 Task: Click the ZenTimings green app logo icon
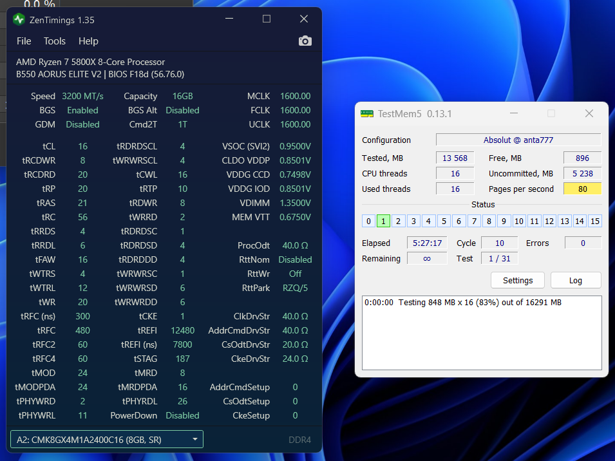(19, 19)
